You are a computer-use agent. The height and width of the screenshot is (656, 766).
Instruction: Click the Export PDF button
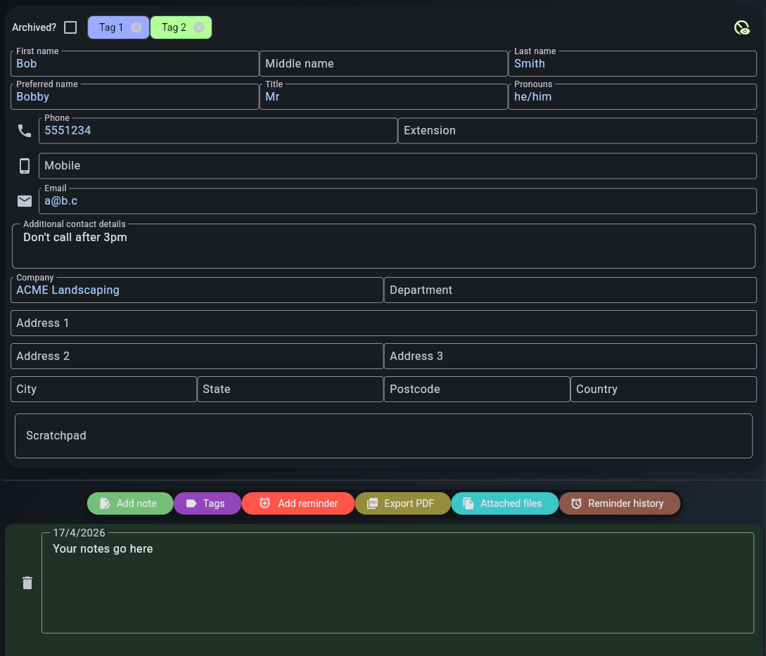pyautogui.click(x=402, y=503)
